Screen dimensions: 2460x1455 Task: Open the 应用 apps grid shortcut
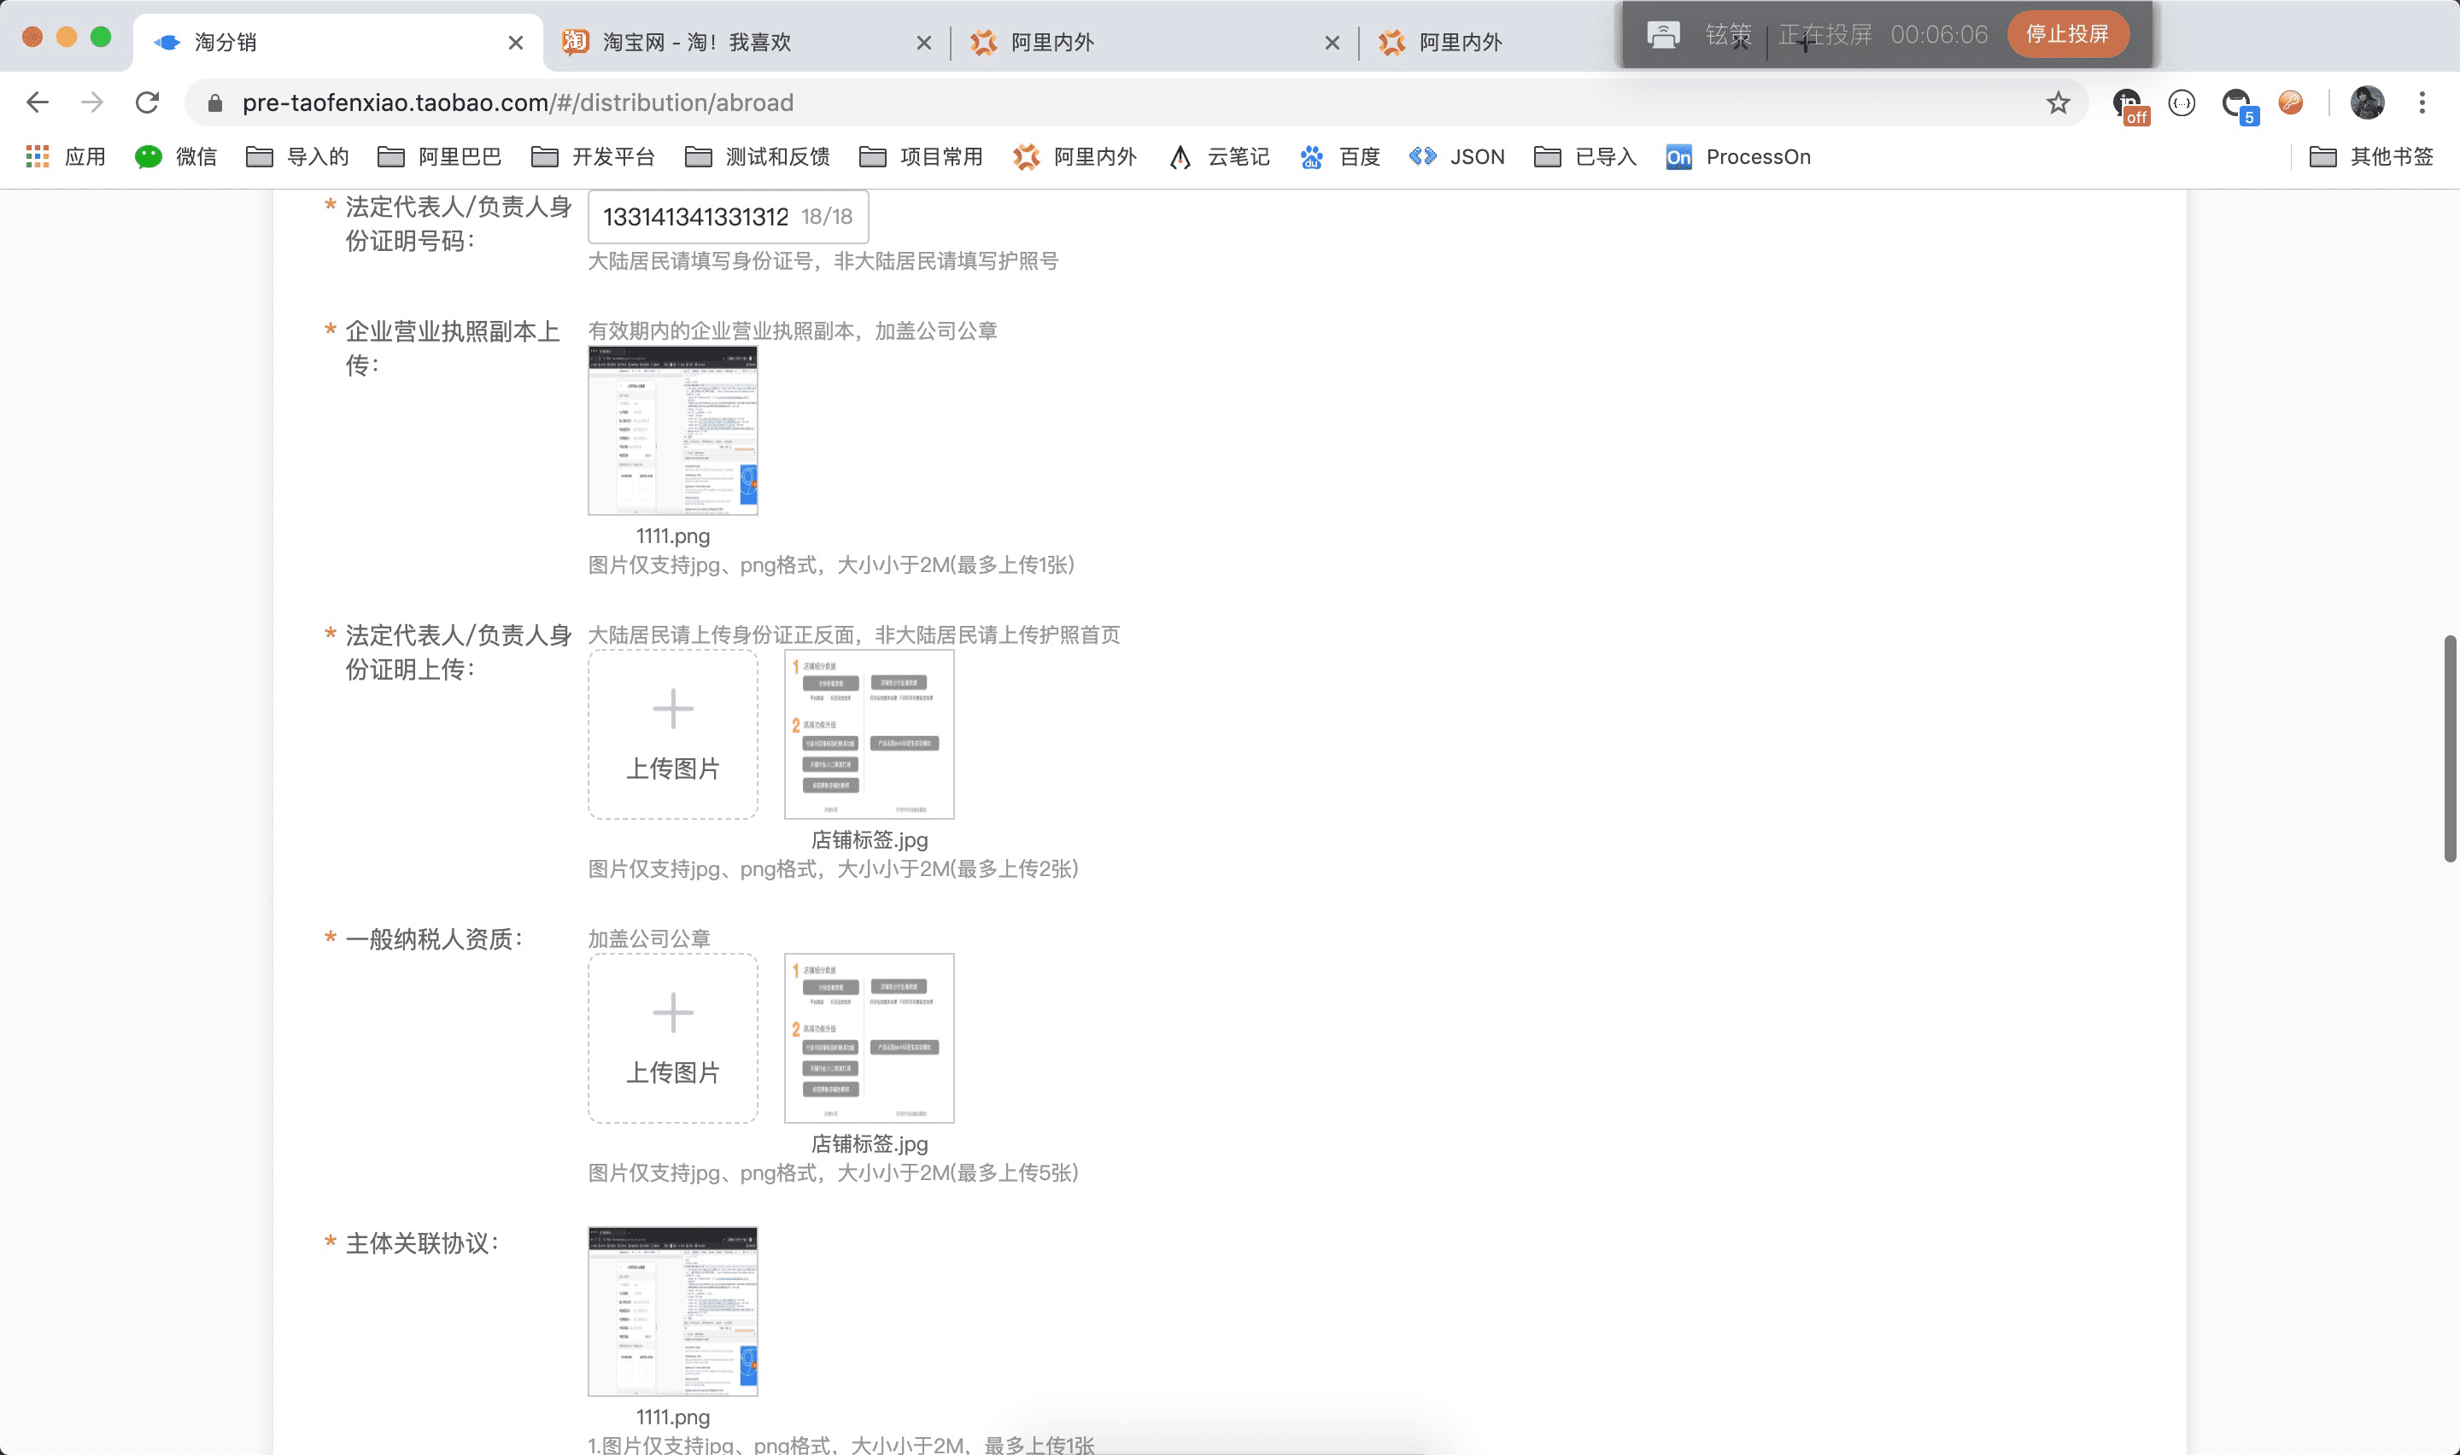[x=66, y=157]
